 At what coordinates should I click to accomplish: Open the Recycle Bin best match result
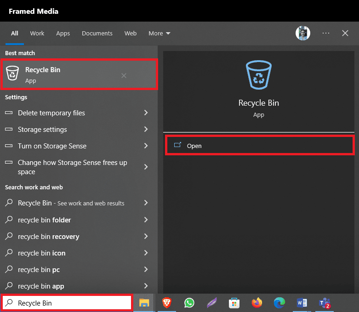click(79, 74)
